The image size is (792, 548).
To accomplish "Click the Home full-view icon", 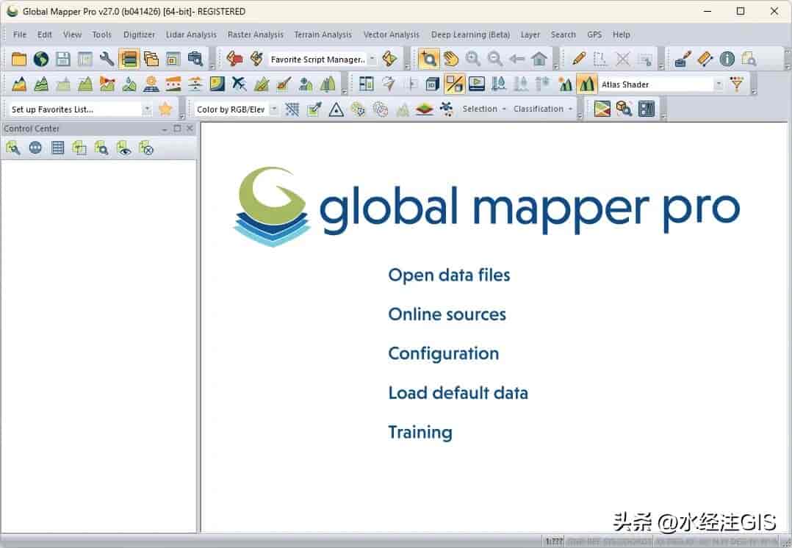I will (x=539, y=59).
